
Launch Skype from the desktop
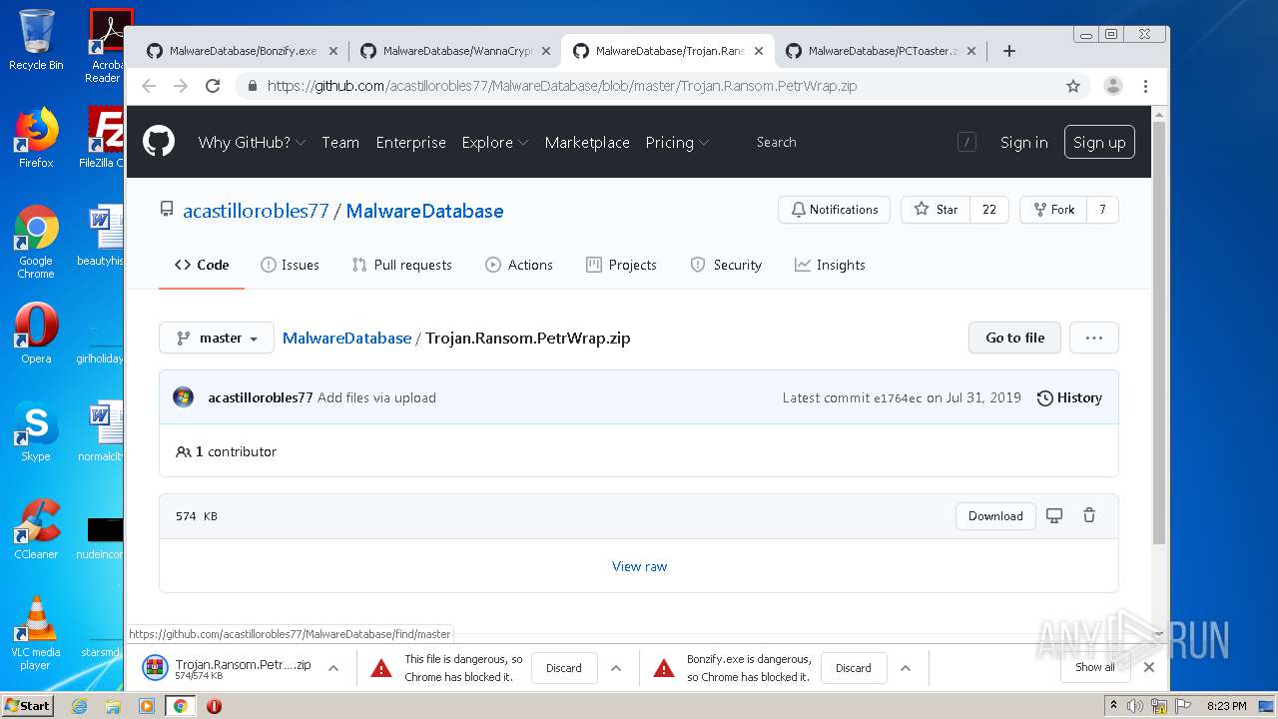(x=36, y=431)
